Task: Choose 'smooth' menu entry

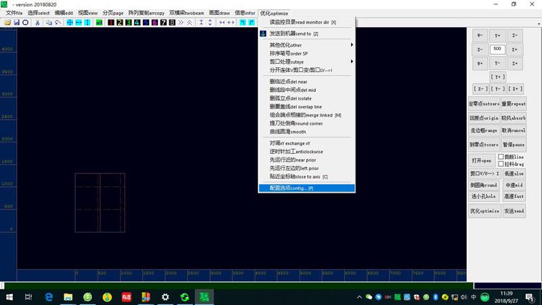Action: tap(307, 131)
